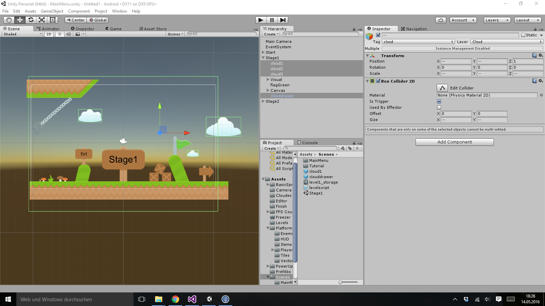This screenshot has height=306, width=545.
Task: Expand the Stage2 hierarchy node
Action: click(x=263, y=101)
